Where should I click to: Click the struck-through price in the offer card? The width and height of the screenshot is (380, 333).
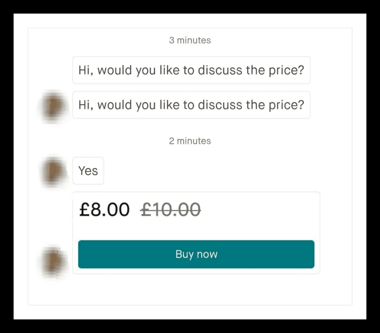pyautogui.click(x=171, y=209)
